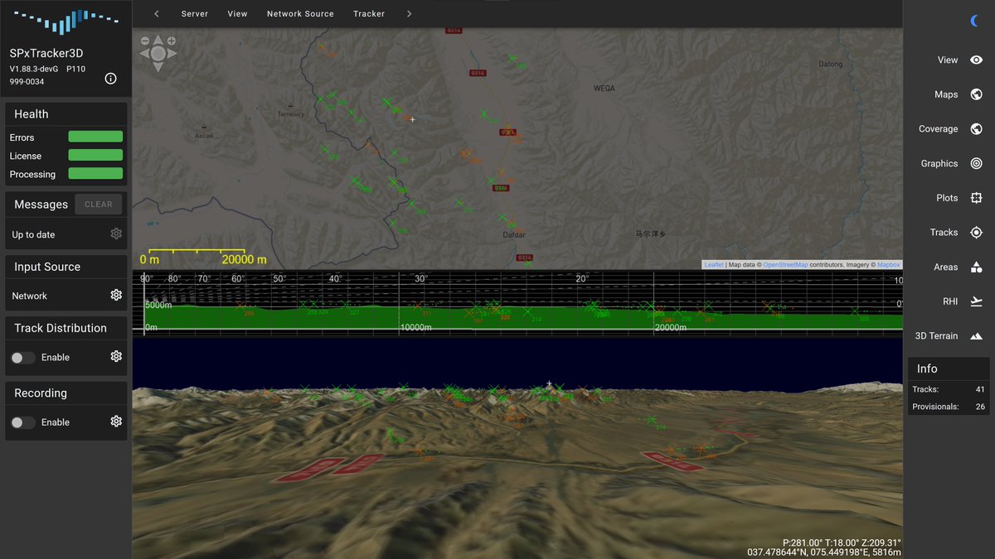Toggle dark mode moon icon
995x559 pixels.
[975, 22]
